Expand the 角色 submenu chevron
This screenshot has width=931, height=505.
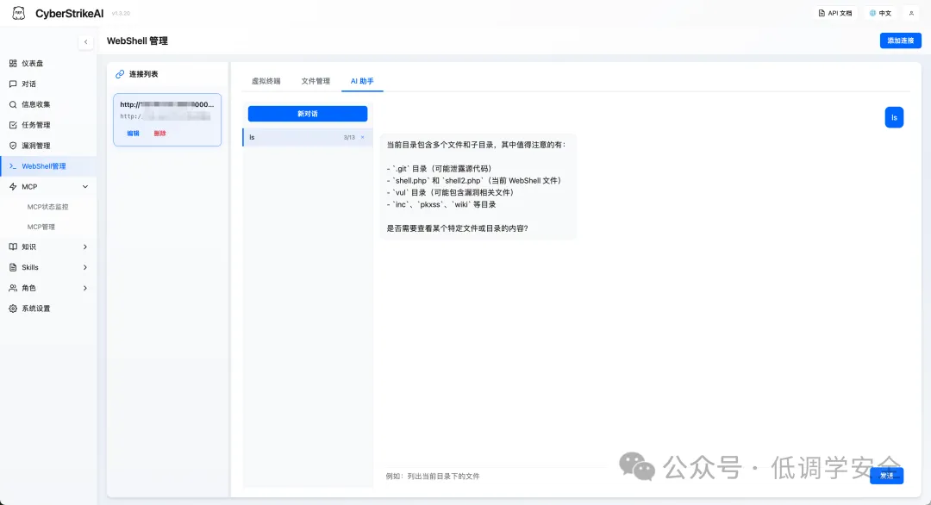tap(84, 289)
